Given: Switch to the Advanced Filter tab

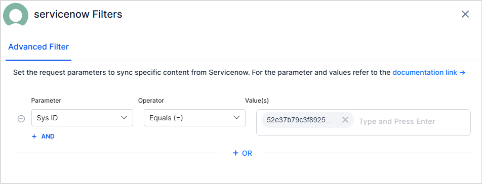Looking at the screenshot, I should (38, 47).
